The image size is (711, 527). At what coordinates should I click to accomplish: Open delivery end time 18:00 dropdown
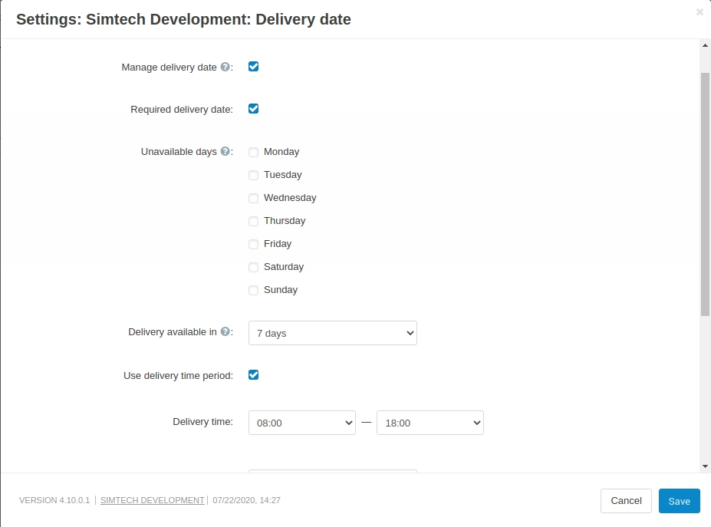(x=430, y=423)
